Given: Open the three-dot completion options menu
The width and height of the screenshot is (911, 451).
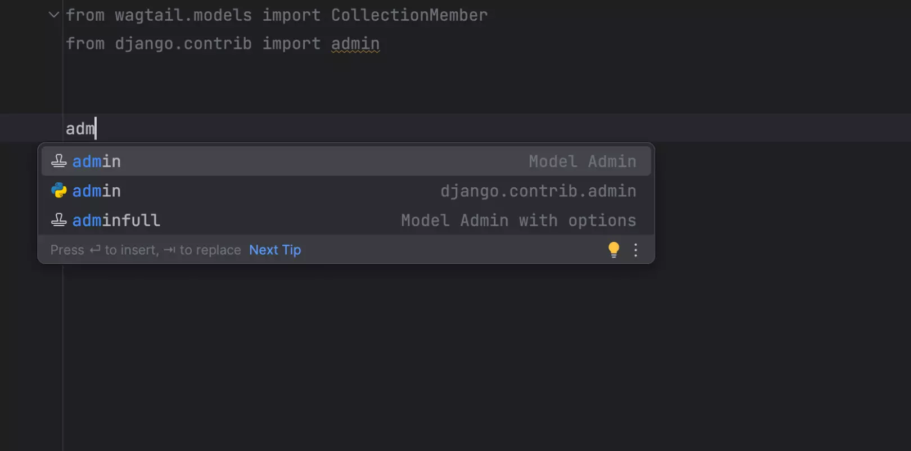Looking at the screenshot, I should (x=635, y=250).
